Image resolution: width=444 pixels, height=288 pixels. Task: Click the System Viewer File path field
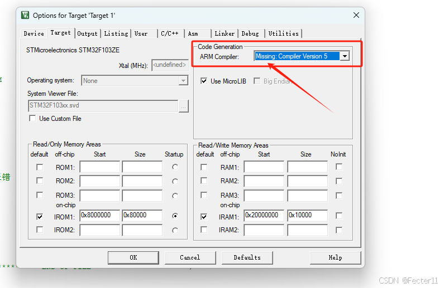pyautogui.click(x=103, y=106)
